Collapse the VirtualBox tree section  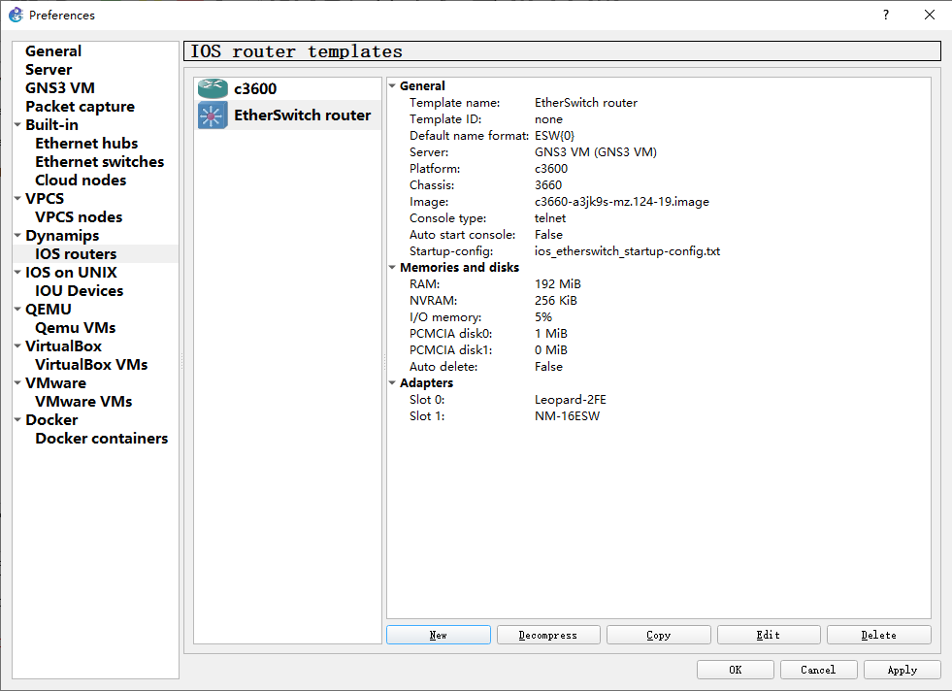point(17,346)
